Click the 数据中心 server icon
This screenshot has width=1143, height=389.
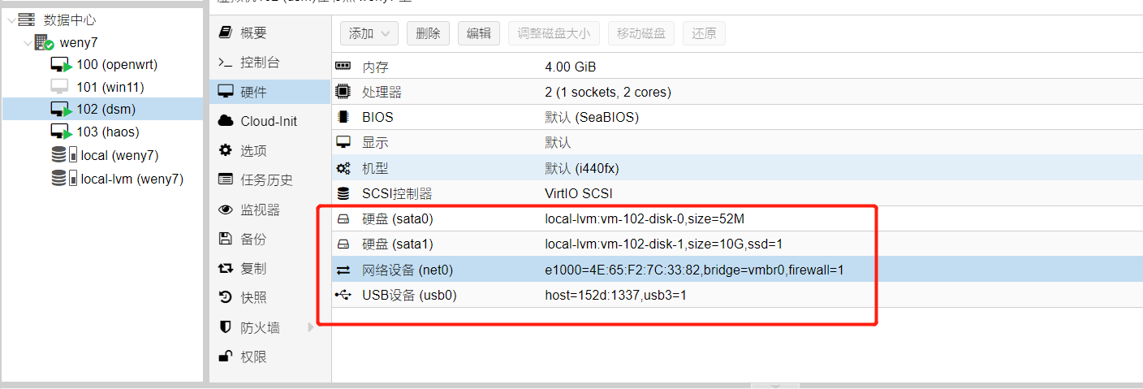(x=26, y=20)
